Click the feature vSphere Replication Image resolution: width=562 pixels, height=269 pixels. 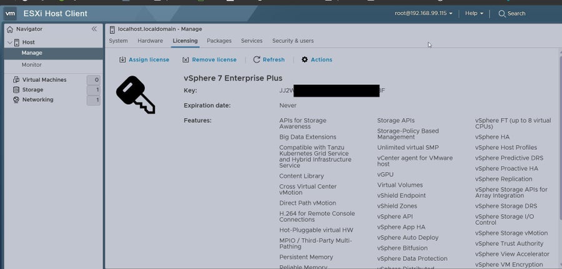point(503,179)
